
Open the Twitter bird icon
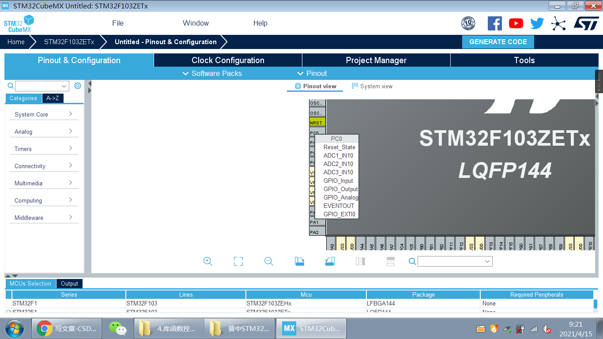tap(537, 23)
